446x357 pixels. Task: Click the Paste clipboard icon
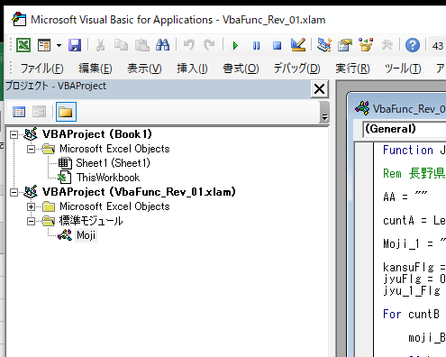point(141,46)
